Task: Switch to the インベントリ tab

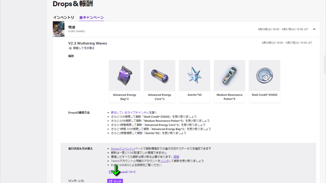Action: point(64,17)
